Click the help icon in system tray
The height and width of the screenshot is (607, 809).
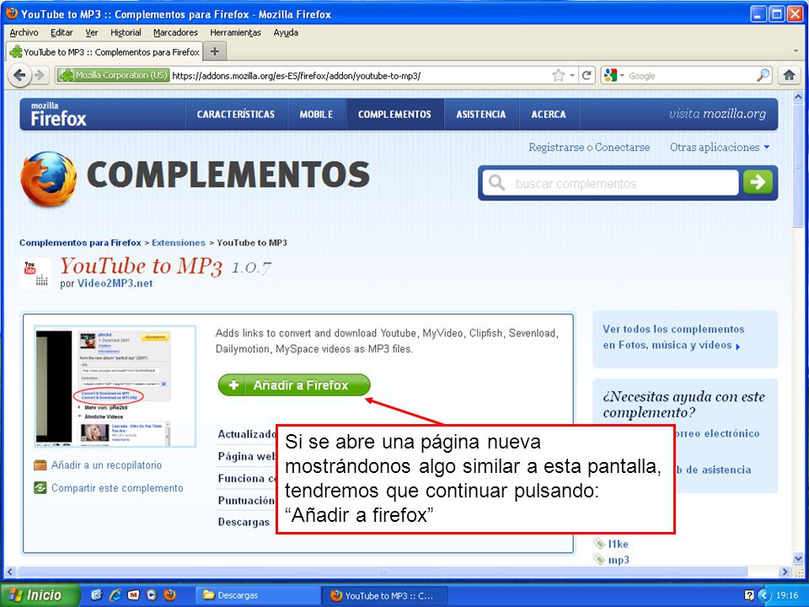pyautogui.click(x=749, y=595)
